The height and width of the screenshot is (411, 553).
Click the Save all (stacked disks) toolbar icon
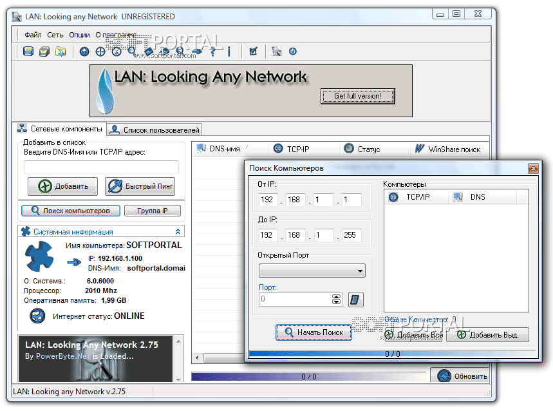click(x=44, y=52)
